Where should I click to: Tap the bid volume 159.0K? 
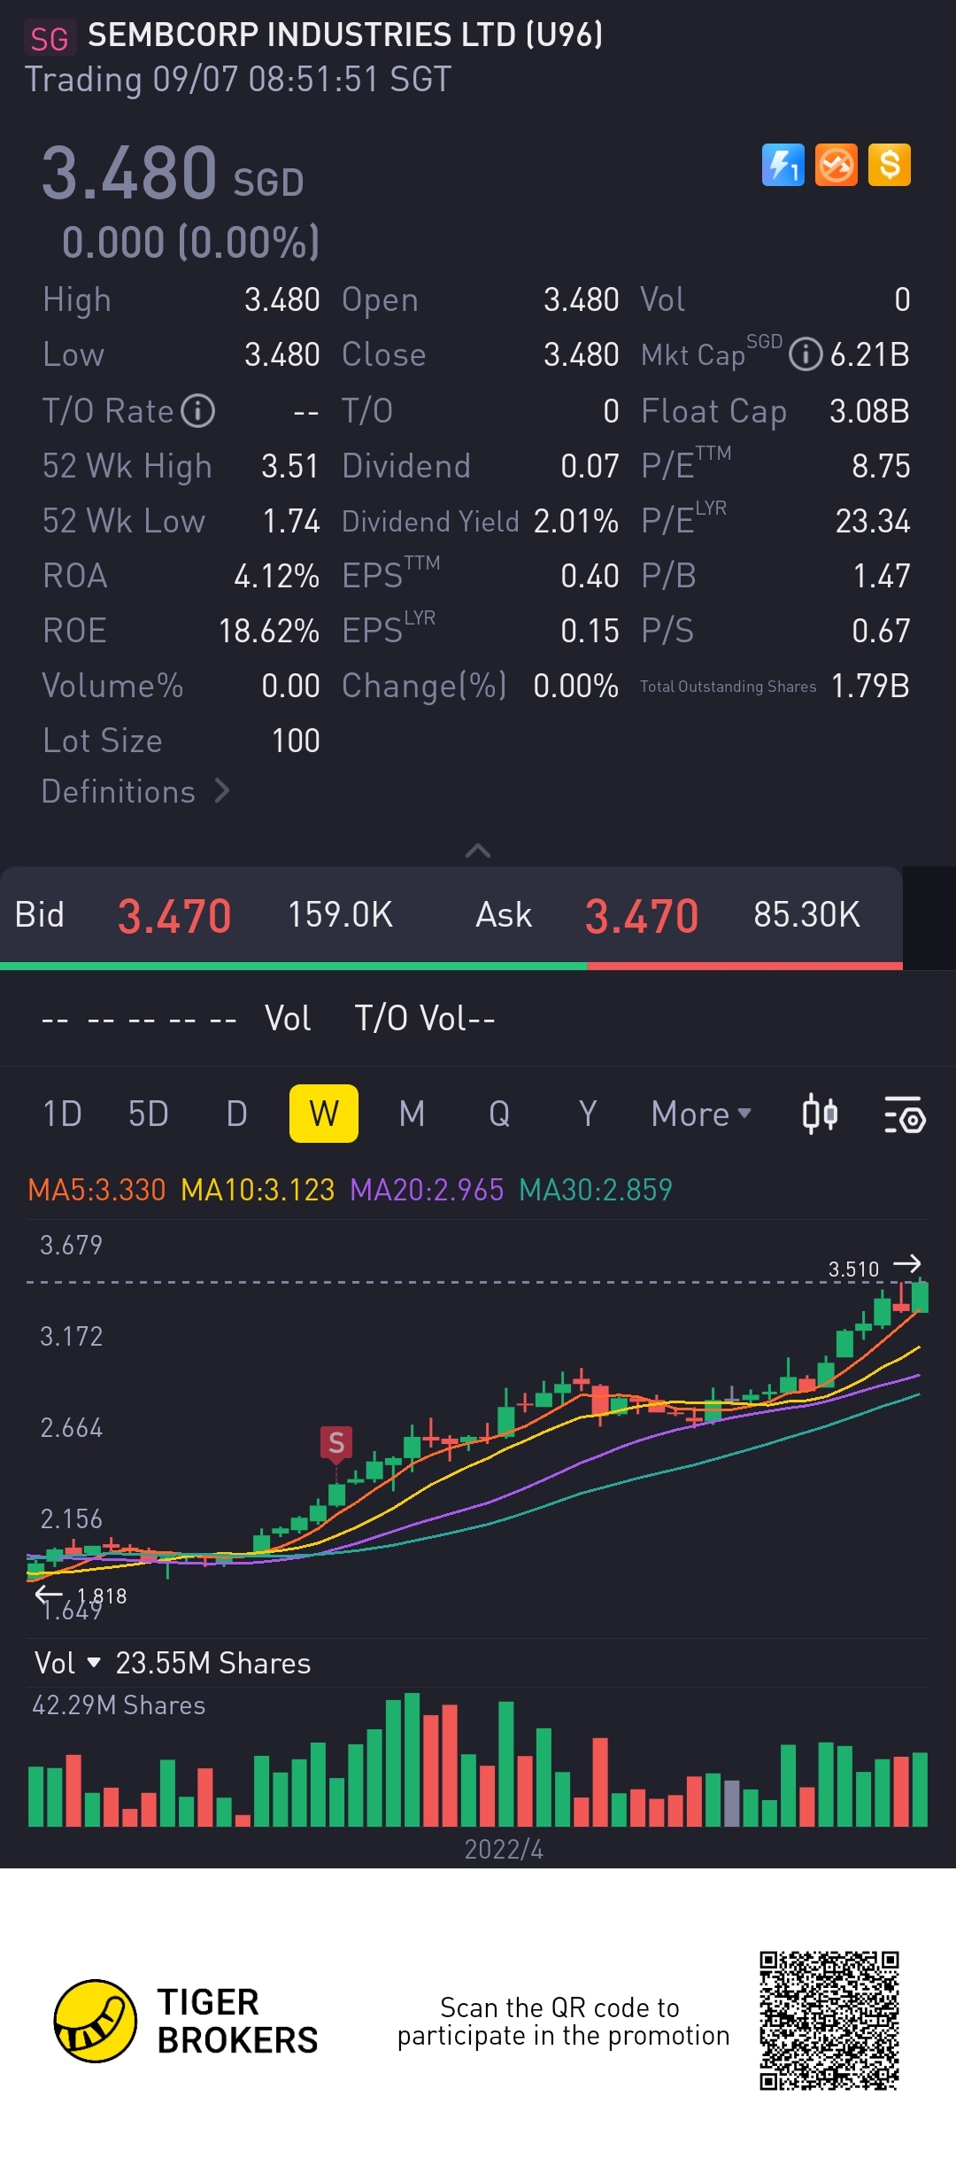(340, 915)
